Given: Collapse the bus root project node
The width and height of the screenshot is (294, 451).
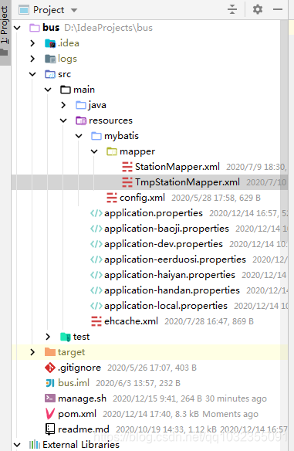Looking at the screenshot, I should click(x=17, y=28).
